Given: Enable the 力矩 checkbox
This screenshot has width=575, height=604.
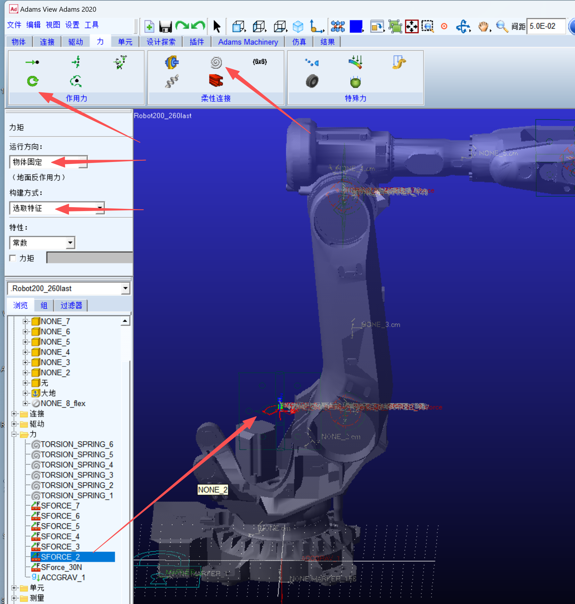Looking at the screenshot, I should click(13, 258).
